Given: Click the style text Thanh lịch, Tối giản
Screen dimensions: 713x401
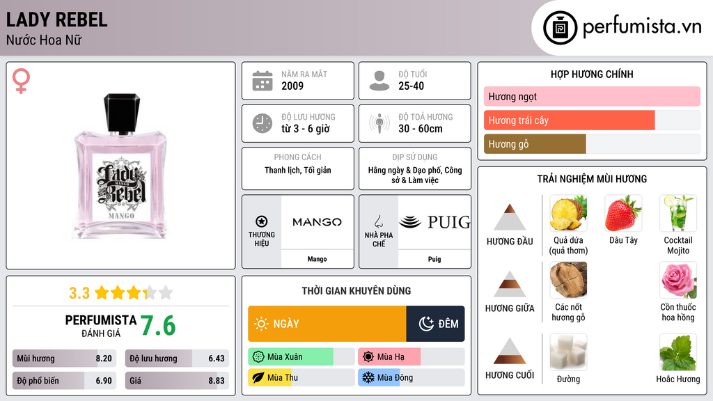Looking at the screenshot, I should [298, 170].
